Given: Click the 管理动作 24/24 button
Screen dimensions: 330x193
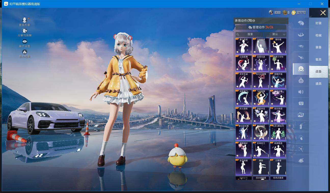Looking at the screenshot, I should click(x=261, y=27).
